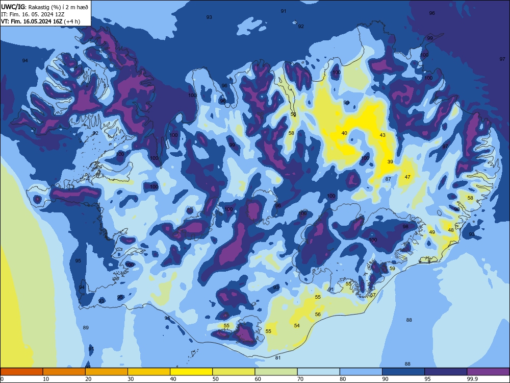The width and height of the screenshot is (510, 383).
Task: Pick the light green 60–70 legend swatch
Action: (276, 372)
